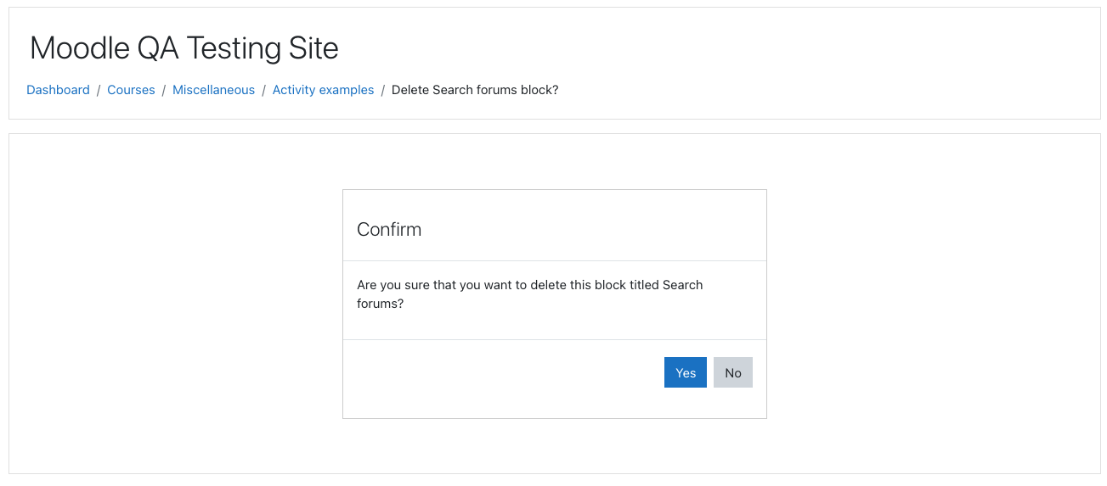Click the slash separator after Miscellaneous
Screen dimensions: 1107x486
coord(263,90)
